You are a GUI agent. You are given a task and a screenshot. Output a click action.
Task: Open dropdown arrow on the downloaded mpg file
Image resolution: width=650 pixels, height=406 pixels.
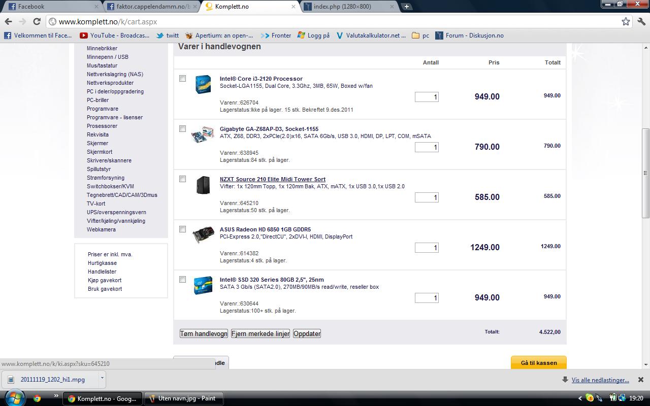point(102,379)
